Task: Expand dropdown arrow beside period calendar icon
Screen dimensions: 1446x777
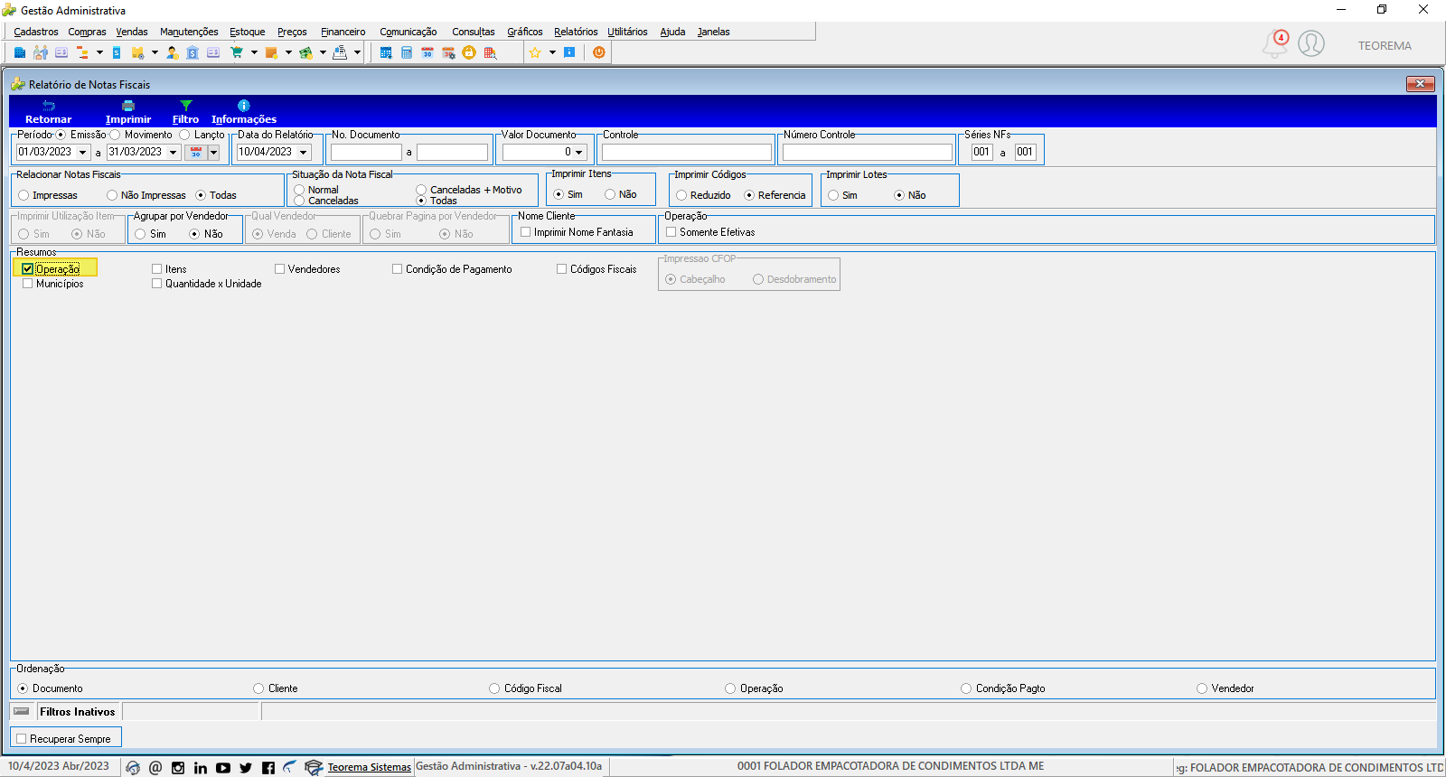Action: [214, 153]
